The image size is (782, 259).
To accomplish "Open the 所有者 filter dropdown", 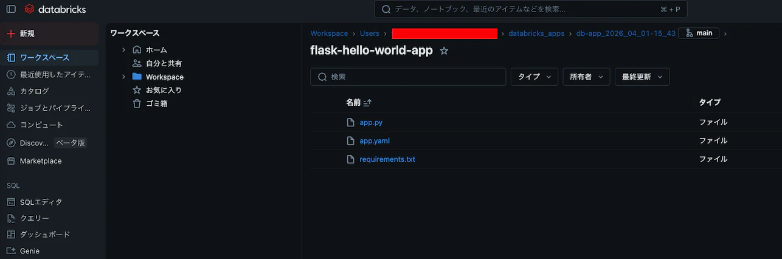I will tap(586, 77).
